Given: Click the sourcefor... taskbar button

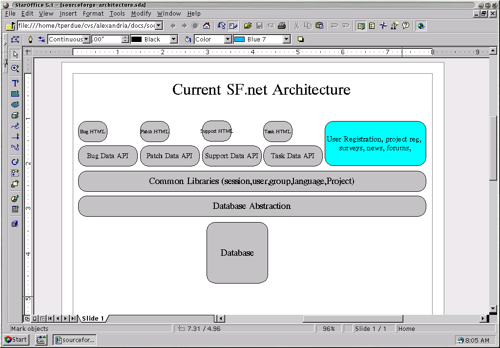Looking at the screenshot, I should [x=75, y=340].
